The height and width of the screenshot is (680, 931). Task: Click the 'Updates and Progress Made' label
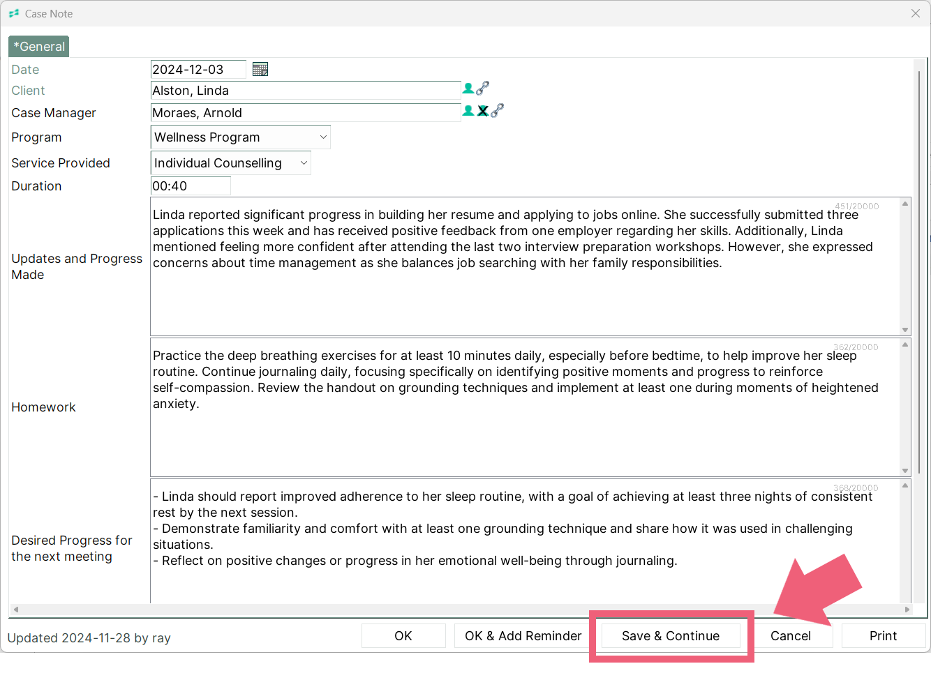77,266
